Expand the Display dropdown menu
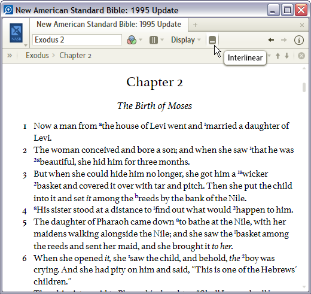The width and height of the screenshot is (311, 294). click(x=185, y=40)
